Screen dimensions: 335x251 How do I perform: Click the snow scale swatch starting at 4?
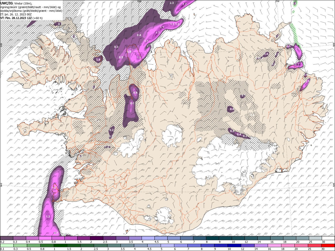[x=148, y=238]
